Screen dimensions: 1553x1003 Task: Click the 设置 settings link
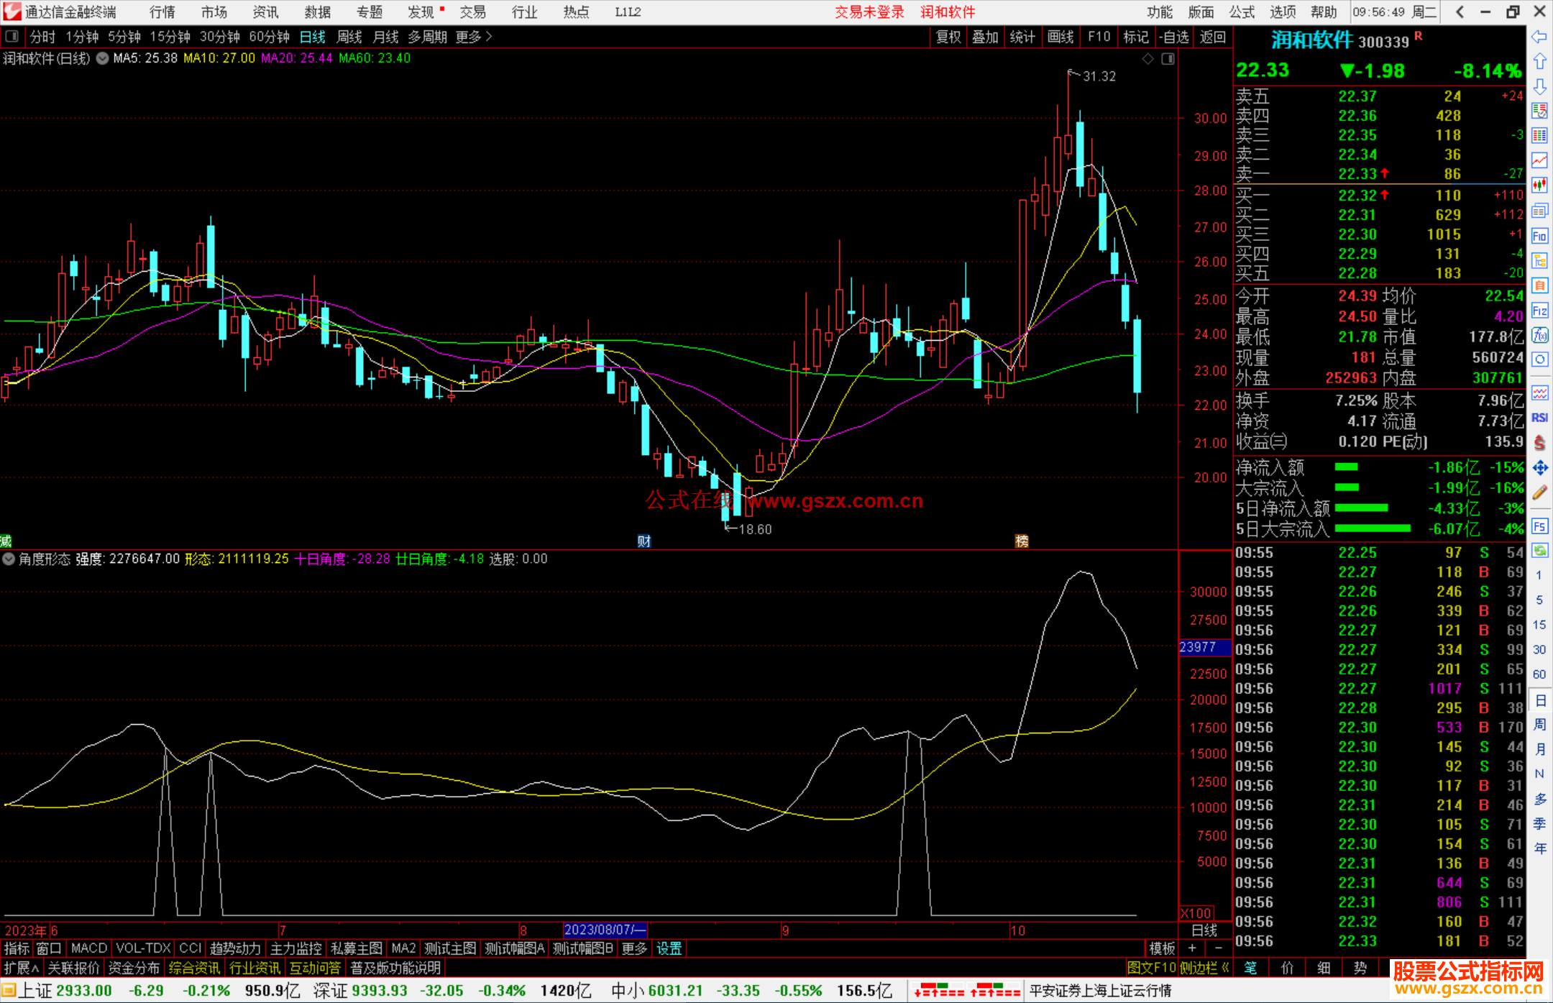pyautogui.click(x=669, y=948)
